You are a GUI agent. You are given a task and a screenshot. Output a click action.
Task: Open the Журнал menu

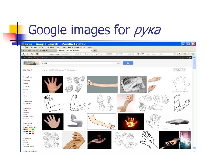[x=50, y=47]
